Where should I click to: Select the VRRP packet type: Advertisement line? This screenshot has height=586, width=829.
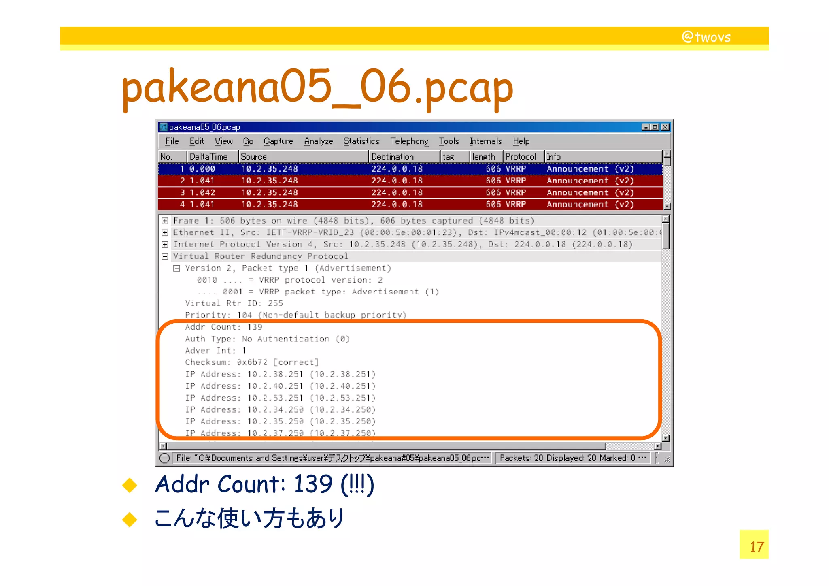pyautogui.click(x=318, y=292)
